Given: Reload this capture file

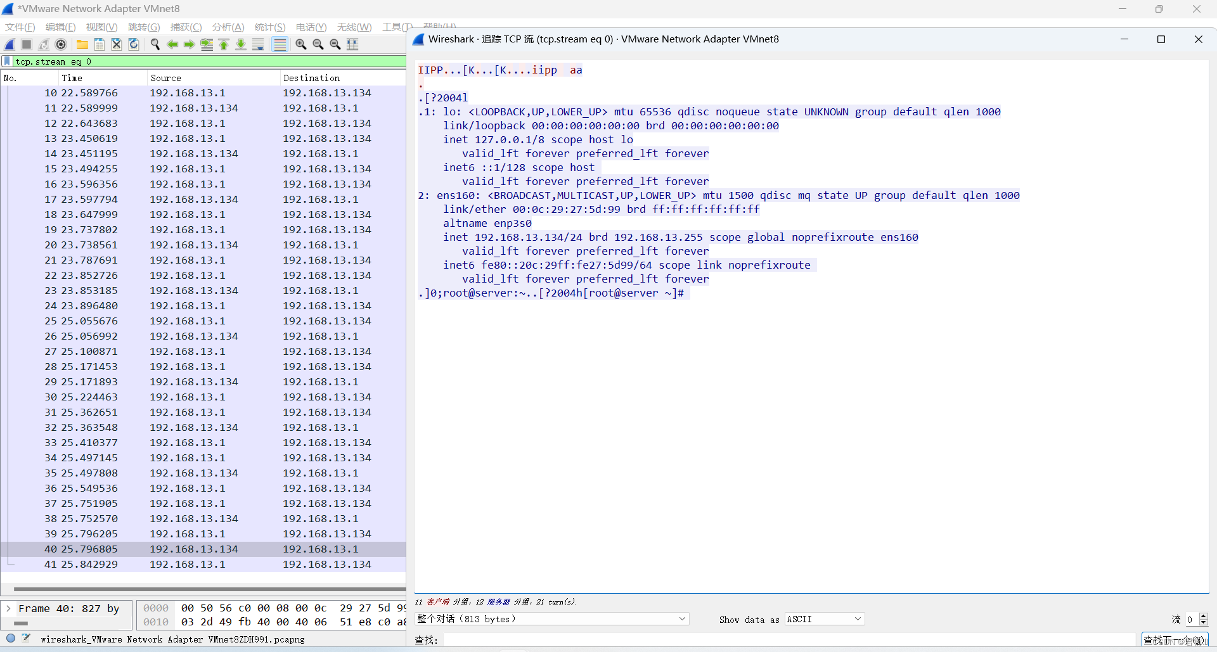Looking at the screenshot, I should pyautogui.click(x=134, y=44).
